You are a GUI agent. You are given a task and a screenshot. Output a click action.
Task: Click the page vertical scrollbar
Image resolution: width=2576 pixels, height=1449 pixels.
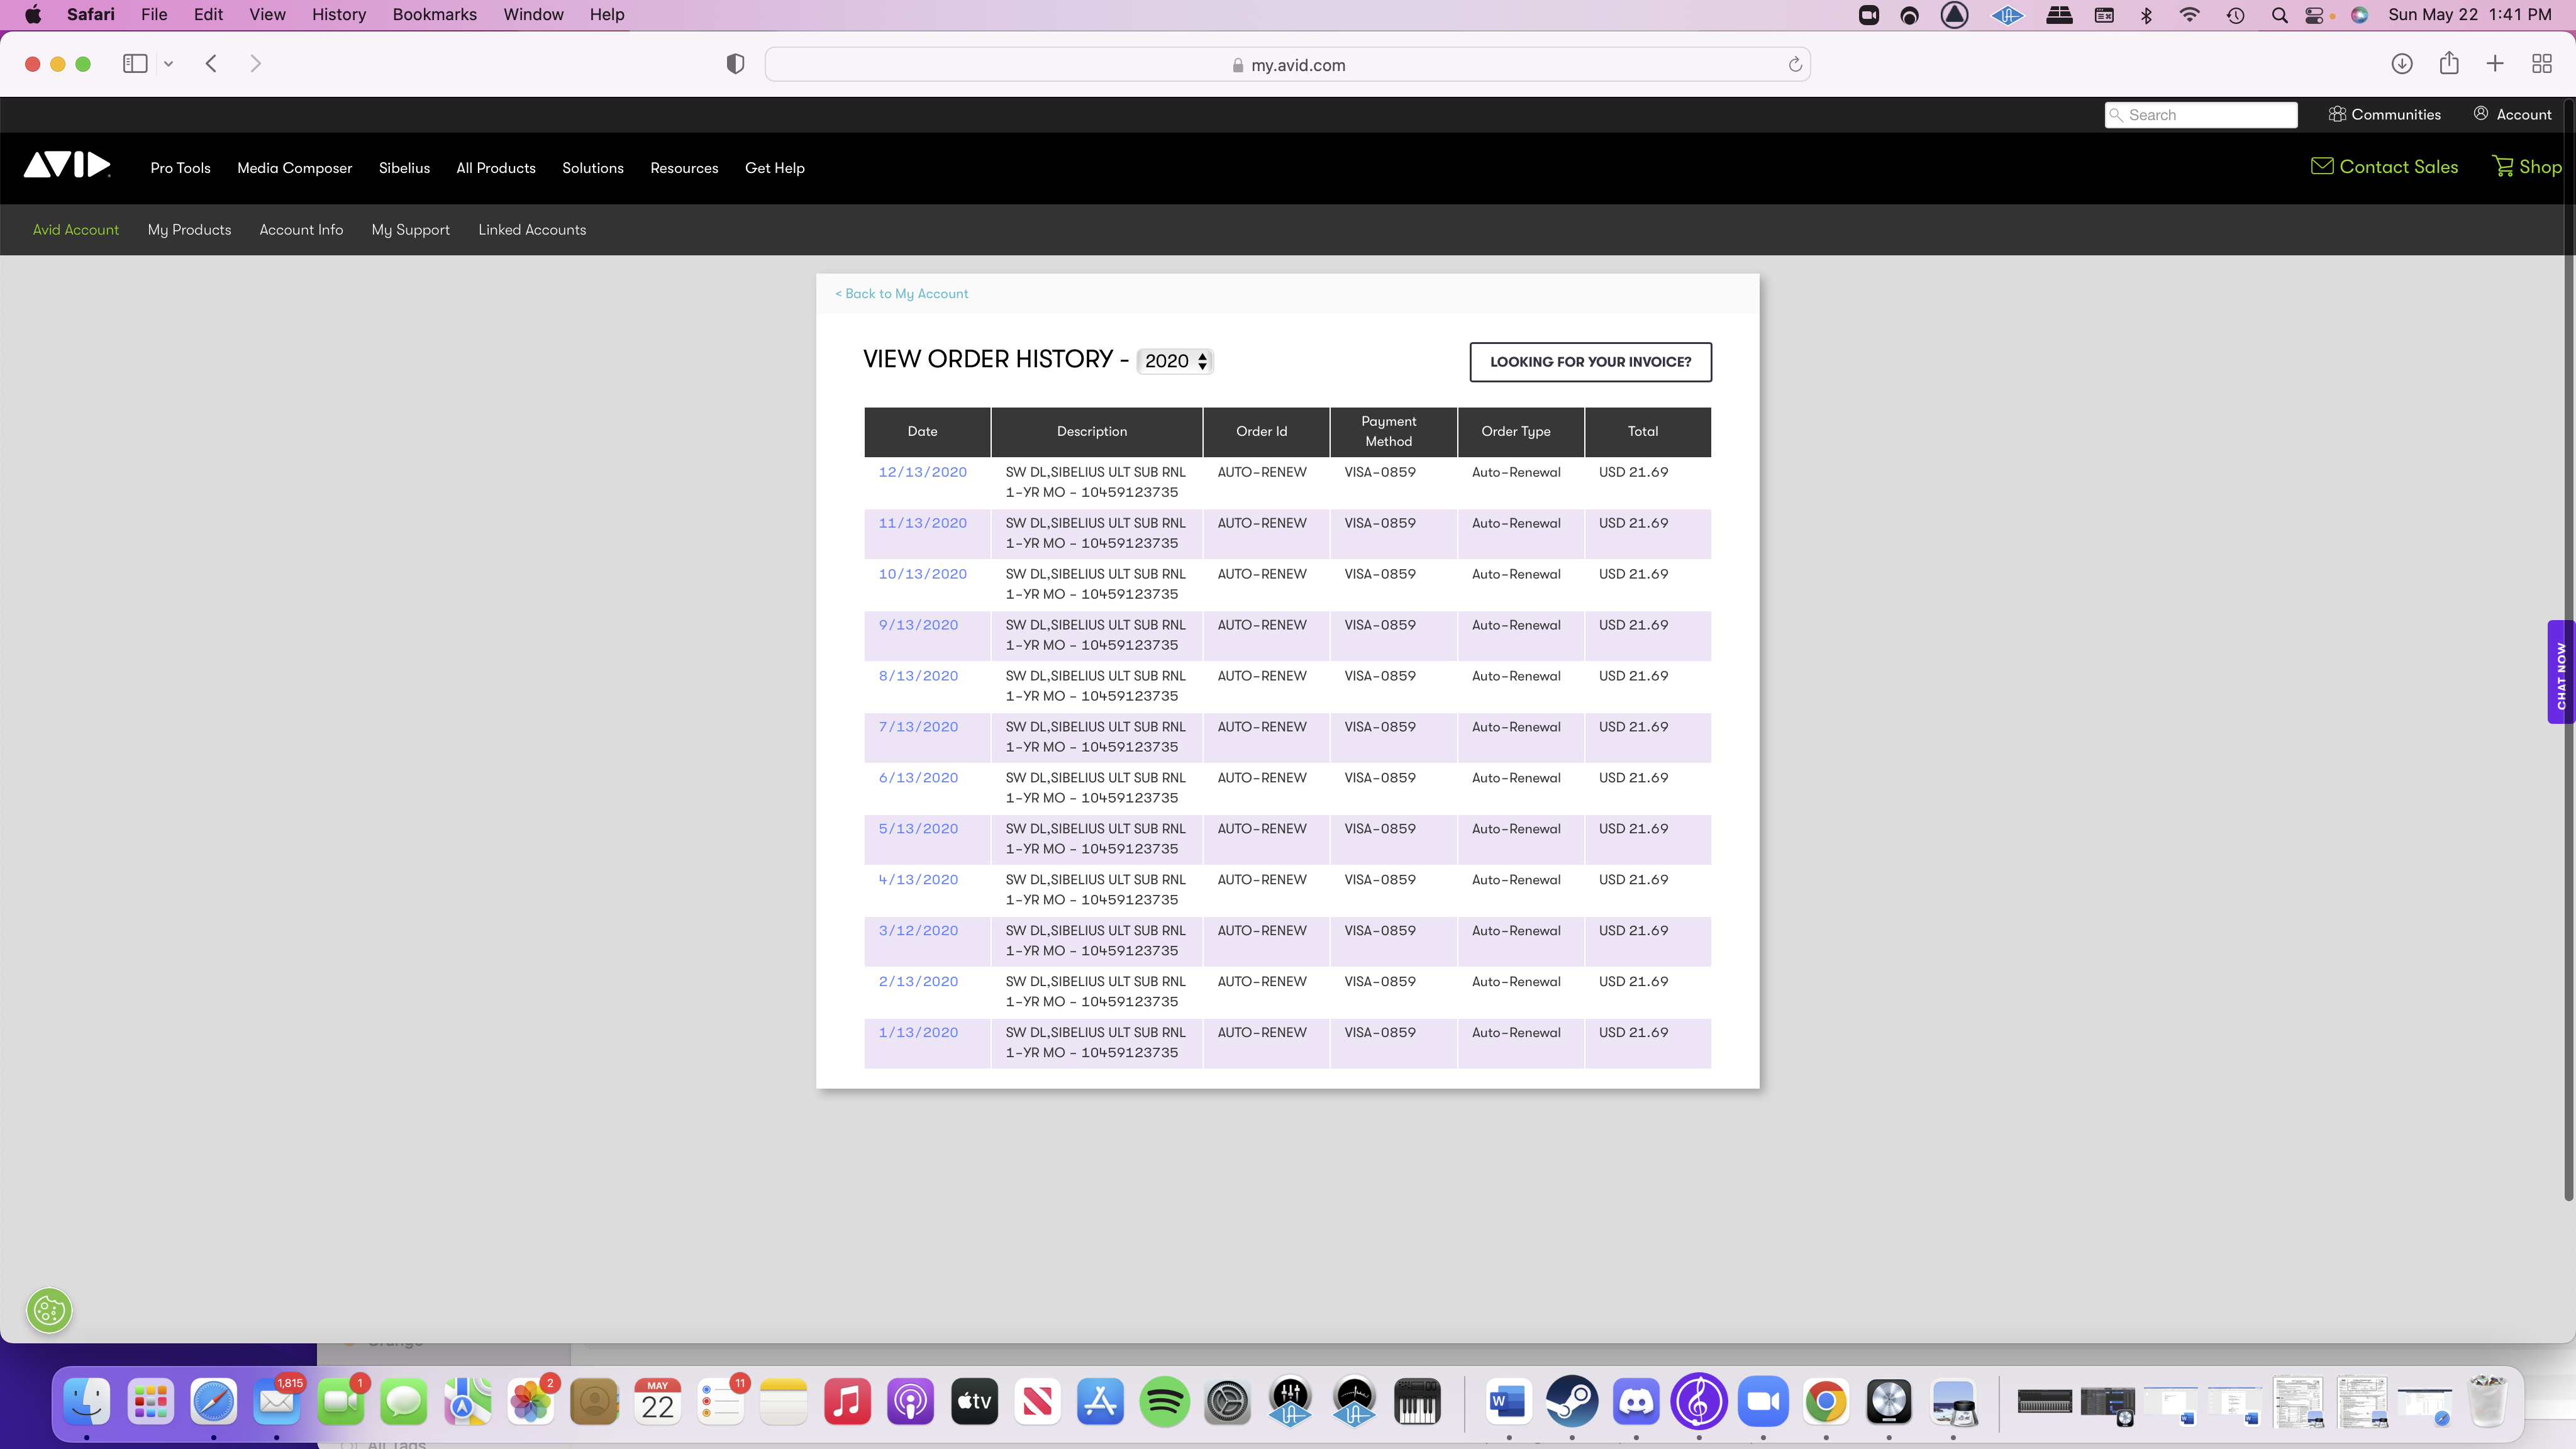pyautogui.click(x=2568, y=650)
